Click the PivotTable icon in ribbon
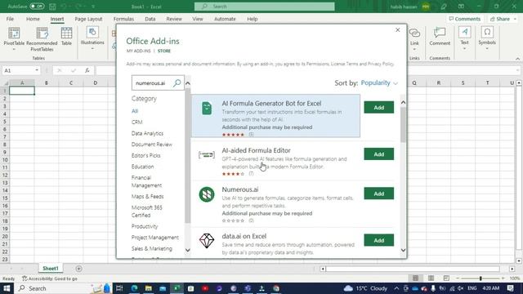The height and width of the screenshot is (294, 523). (x=14, y=33)
